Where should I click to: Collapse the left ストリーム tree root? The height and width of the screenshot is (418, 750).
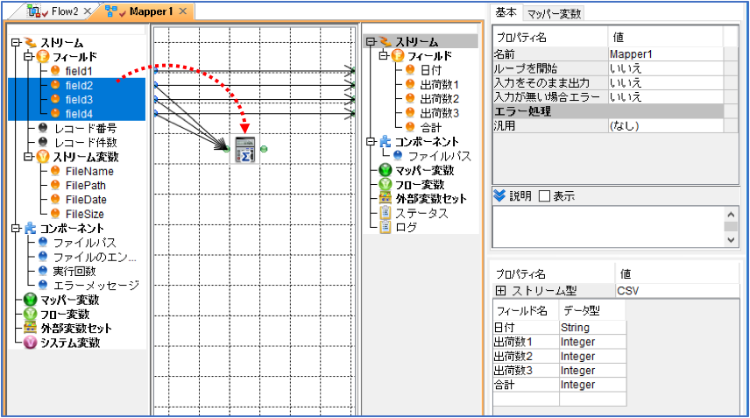coord(16,43)
